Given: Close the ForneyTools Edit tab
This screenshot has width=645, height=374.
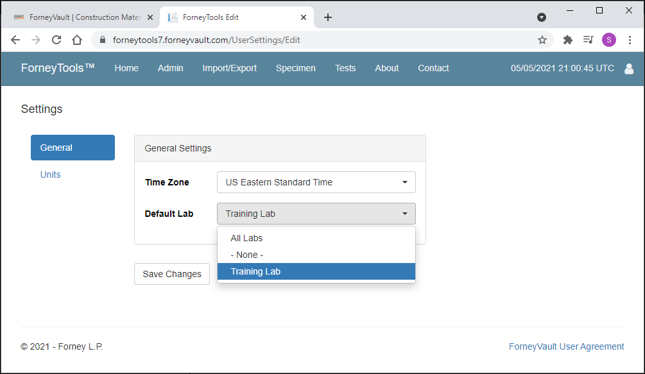Looking at the screenshot, I should tap(304, 17).
